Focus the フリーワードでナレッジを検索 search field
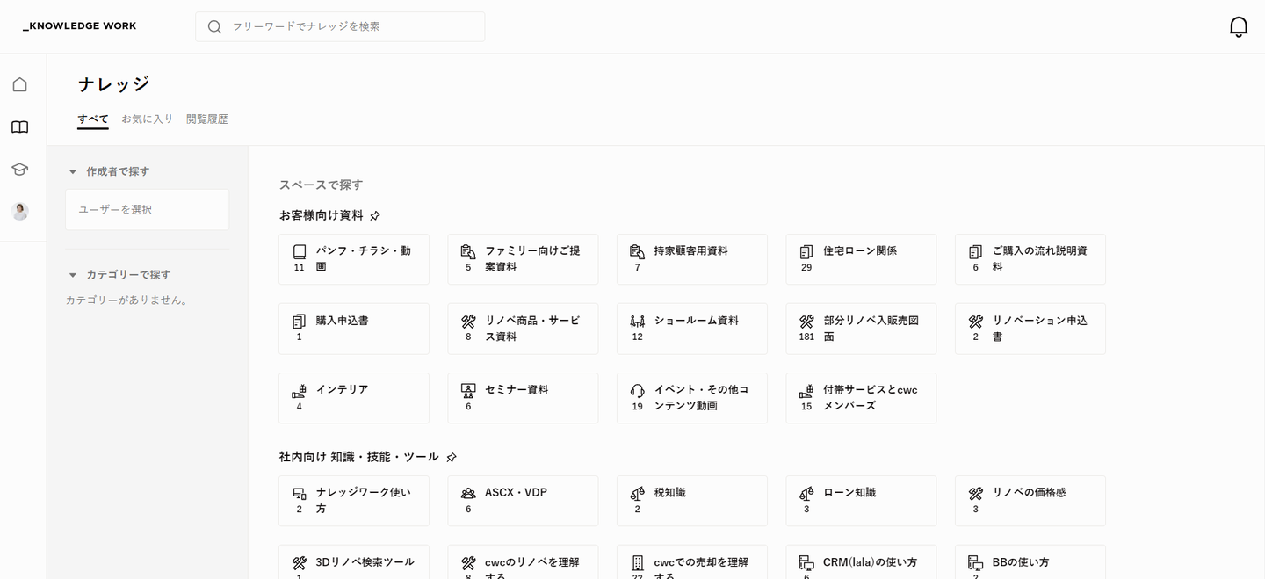1265x579 pixels. [340, 26]
